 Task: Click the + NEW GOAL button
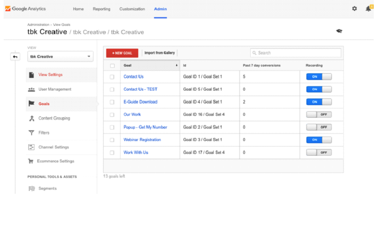tap(122, 53)
